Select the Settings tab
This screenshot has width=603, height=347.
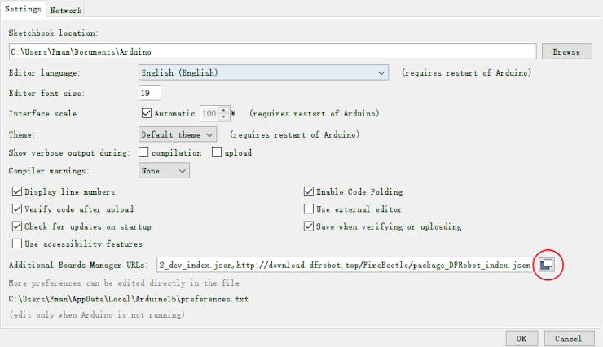pos(23,9)
